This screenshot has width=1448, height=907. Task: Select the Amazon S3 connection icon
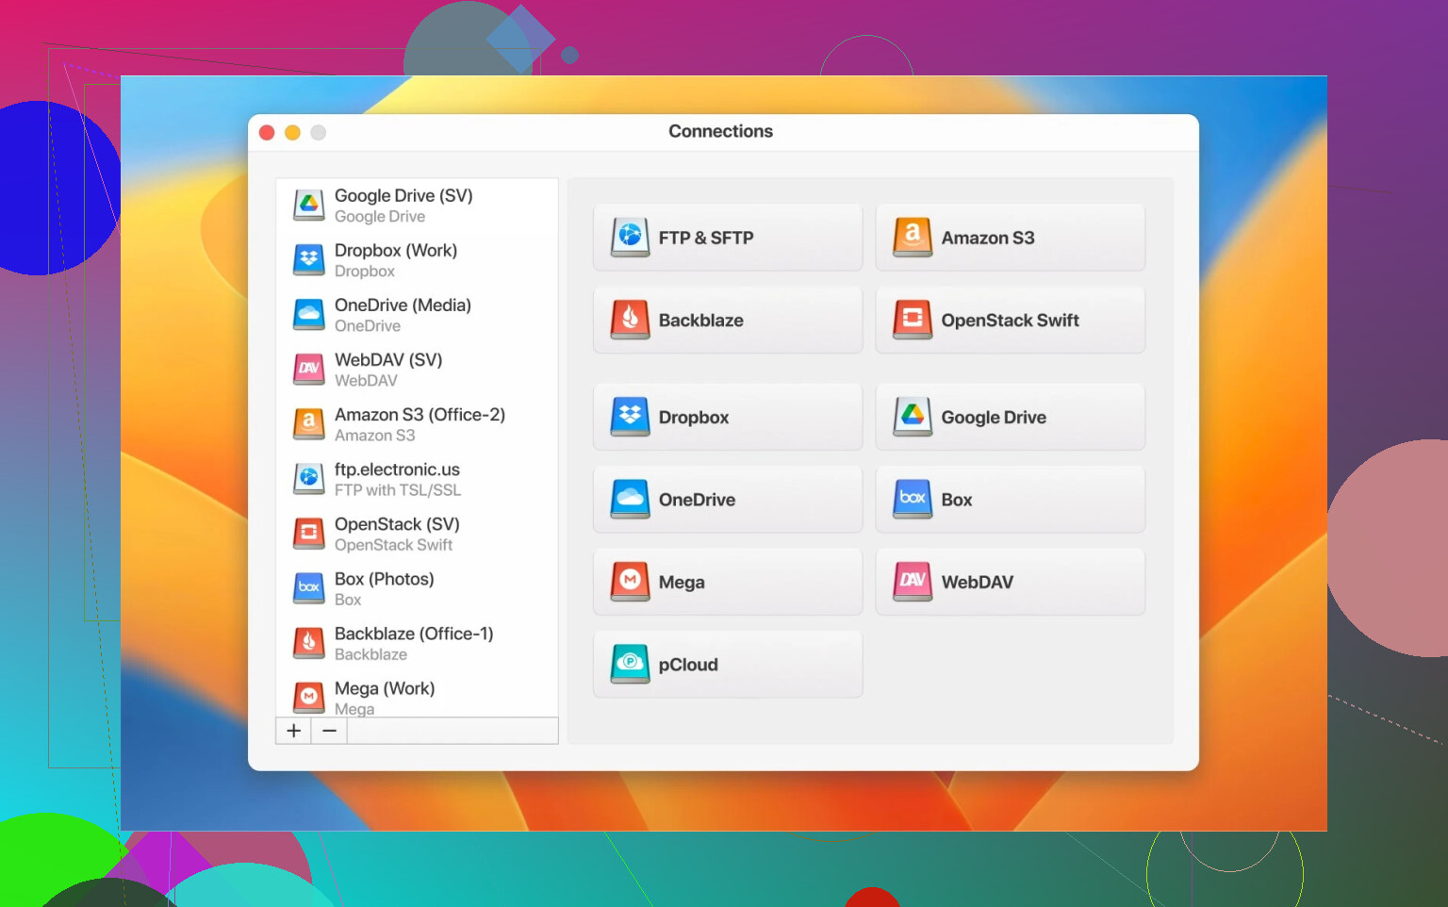912,238
